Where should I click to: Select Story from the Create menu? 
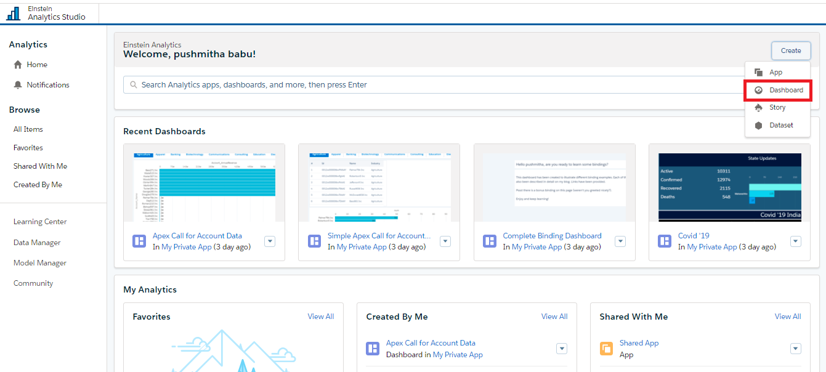point(777,108)
